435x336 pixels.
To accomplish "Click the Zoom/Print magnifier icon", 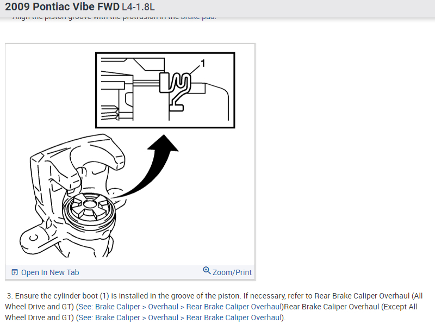I will click(207, 270).
